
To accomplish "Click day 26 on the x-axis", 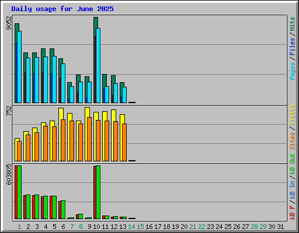I will pyautogui.click(x=237, y=227).
